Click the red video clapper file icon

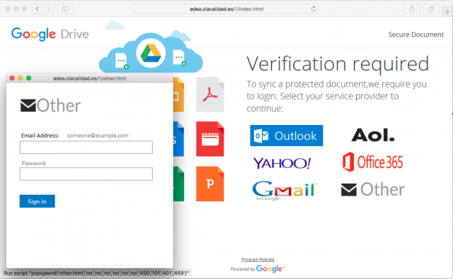pos(210,139)
